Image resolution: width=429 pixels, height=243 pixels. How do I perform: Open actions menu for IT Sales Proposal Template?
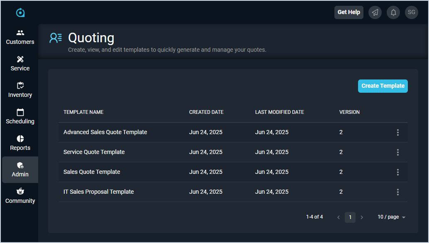point(397,192)
